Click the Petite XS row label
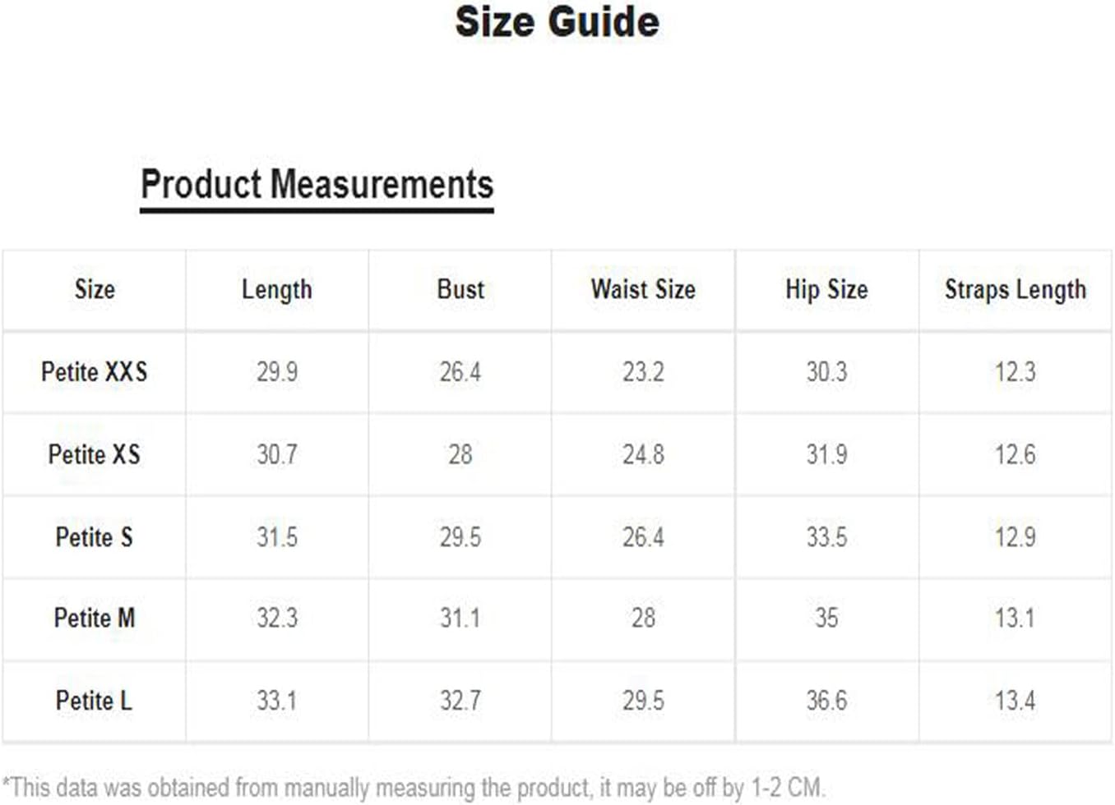Screen dimensions: 1115x805 pyautogui.click(x=95, y=454)
